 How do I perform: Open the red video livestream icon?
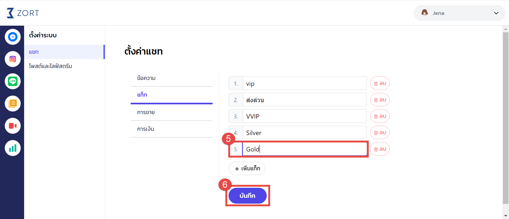[13, 126]
